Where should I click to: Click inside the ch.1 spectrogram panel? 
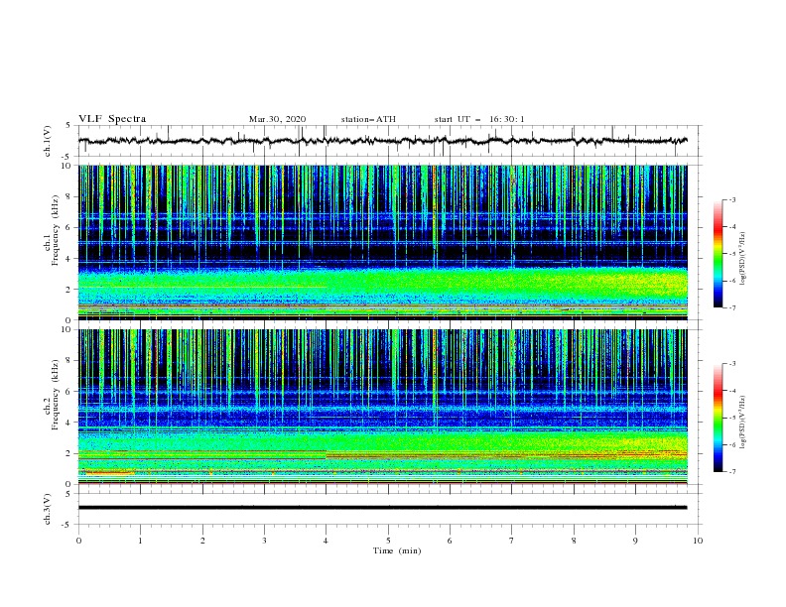point(382,242)
